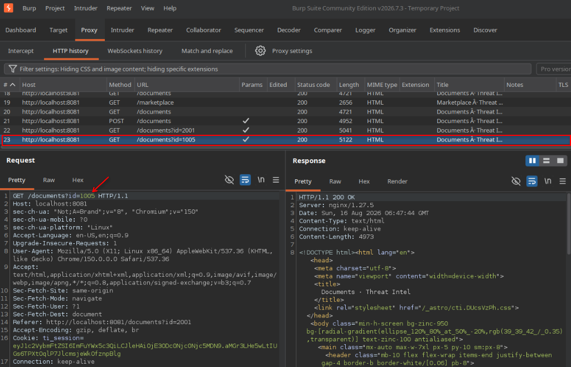Screen dimensions: 571x367
Task: Switch to the Dashboard tab
Action: pyautogui.click(x=21, y=30)
